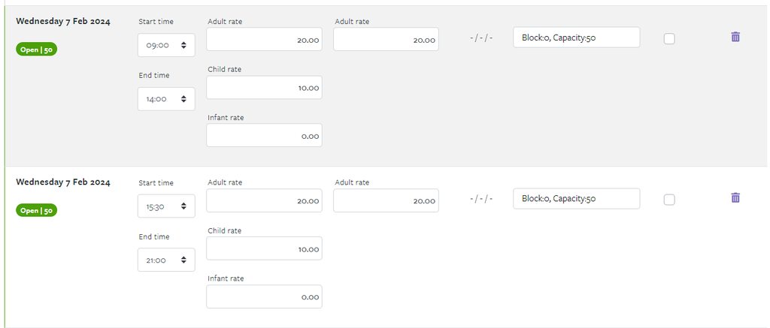The height and width of the screenshot is (328, 770).
Task: Delete the 15:30 session with trash icon
Action: click(735, 197)
